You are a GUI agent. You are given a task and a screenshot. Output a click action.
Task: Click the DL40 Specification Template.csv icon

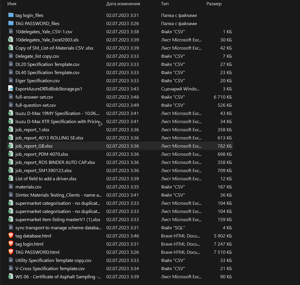pyautogui.click(x=11, y=72)
